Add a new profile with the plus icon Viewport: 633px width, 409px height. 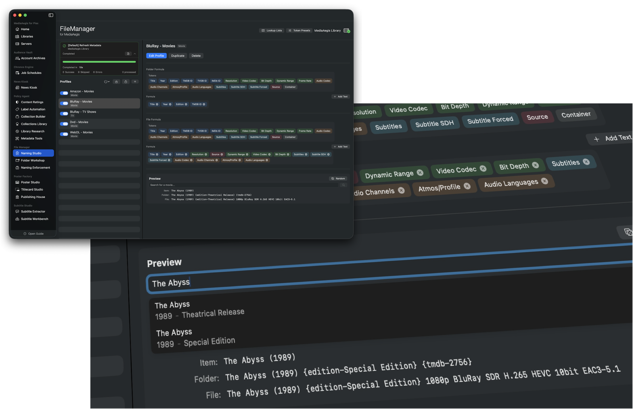click(135, 82)
